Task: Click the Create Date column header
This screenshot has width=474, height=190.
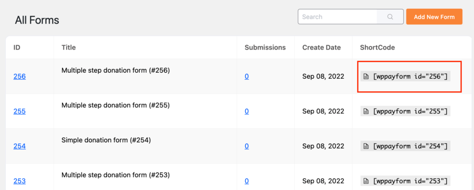Action: tap(321, 47)
